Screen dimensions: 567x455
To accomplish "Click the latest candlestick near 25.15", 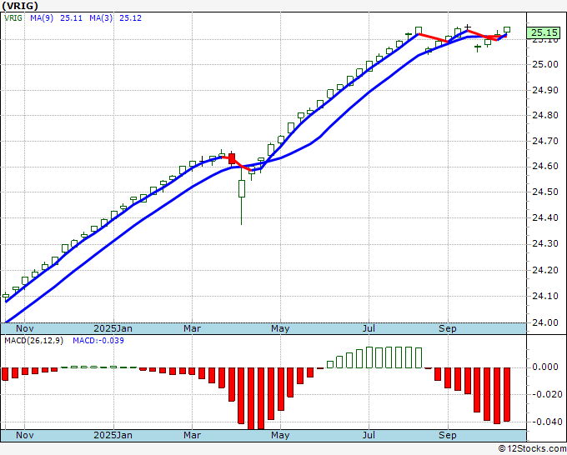I will point(507,30).
